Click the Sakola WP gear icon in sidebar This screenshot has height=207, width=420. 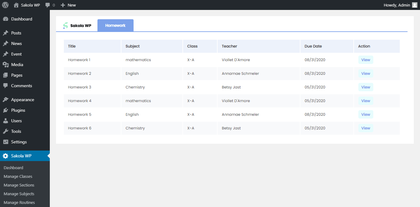click(x=6, y=156)
